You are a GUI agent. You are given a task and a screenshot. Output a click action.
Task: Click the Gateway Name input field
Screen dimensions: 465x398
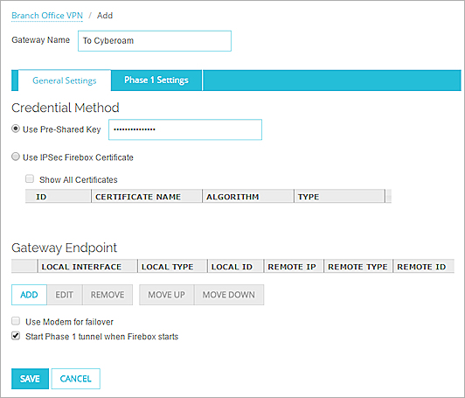tap(155, 40)
